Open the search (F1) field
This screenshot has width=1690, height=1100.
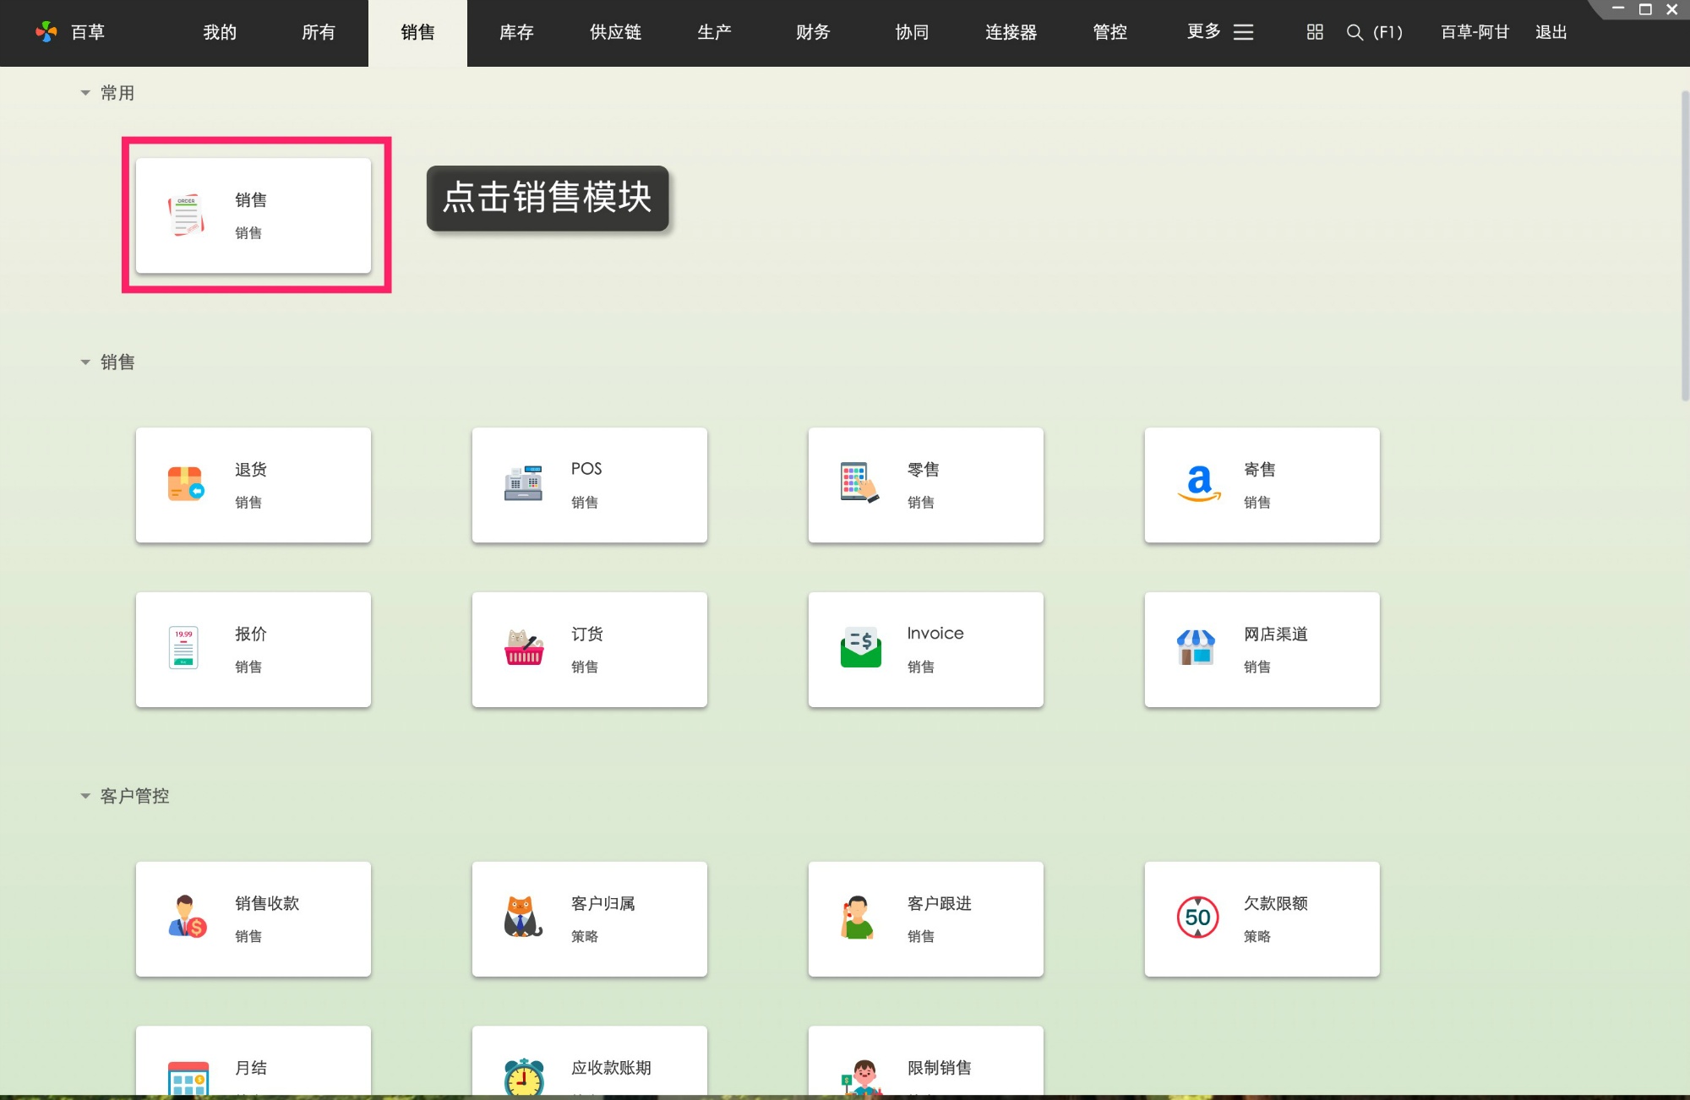click(x=1375, y=33)
